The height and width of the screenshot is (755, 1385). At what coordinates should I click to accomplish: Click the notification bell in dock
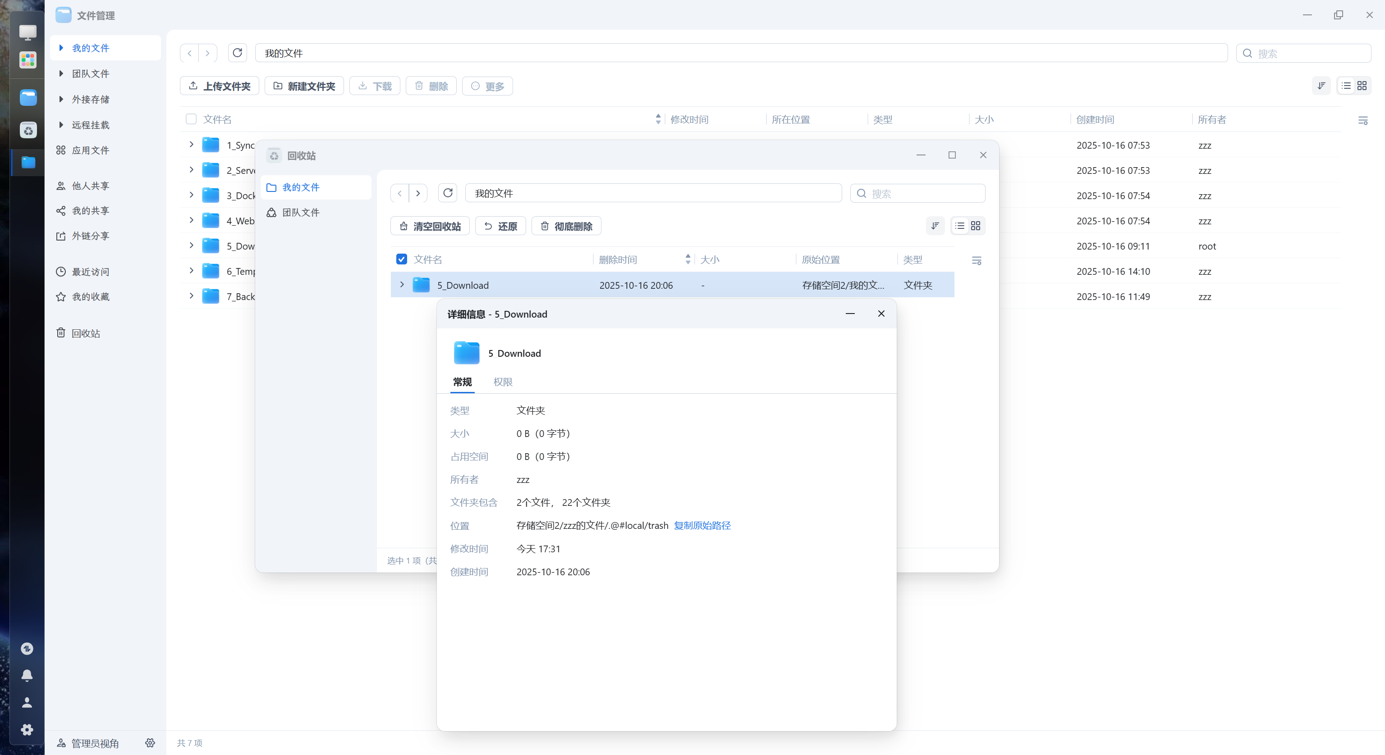tap(27, 675)
